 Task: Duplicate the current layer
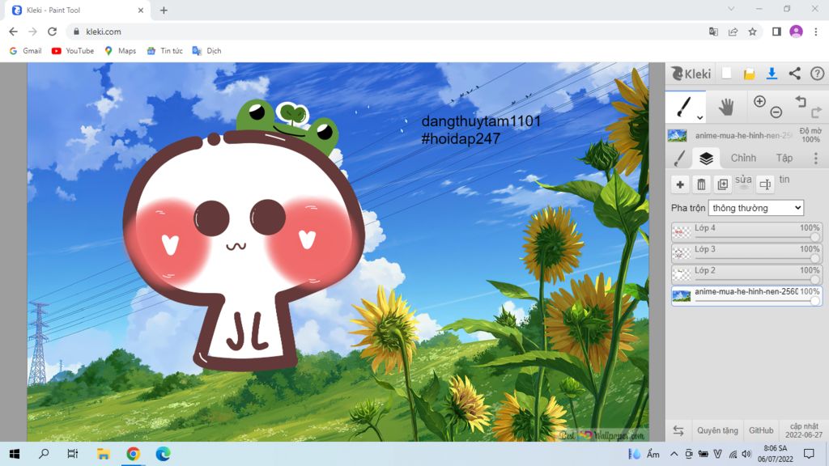[x=722, y=184]
